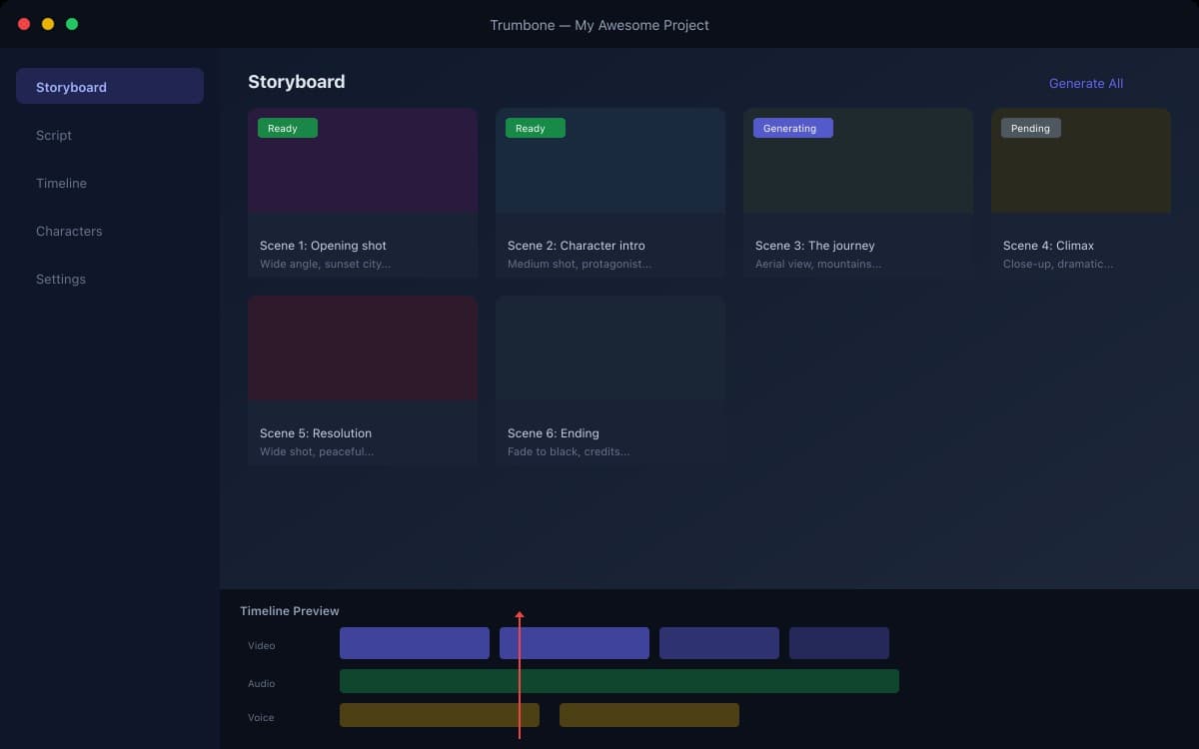Select the Characters section
This screenshot has height=749, width=1199.
(69, 231)
